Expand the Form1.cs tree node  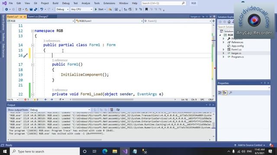(224, 50)
